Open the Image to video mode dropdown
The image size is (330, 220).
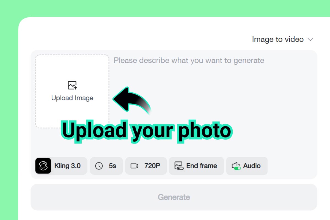tap(282, 39)
